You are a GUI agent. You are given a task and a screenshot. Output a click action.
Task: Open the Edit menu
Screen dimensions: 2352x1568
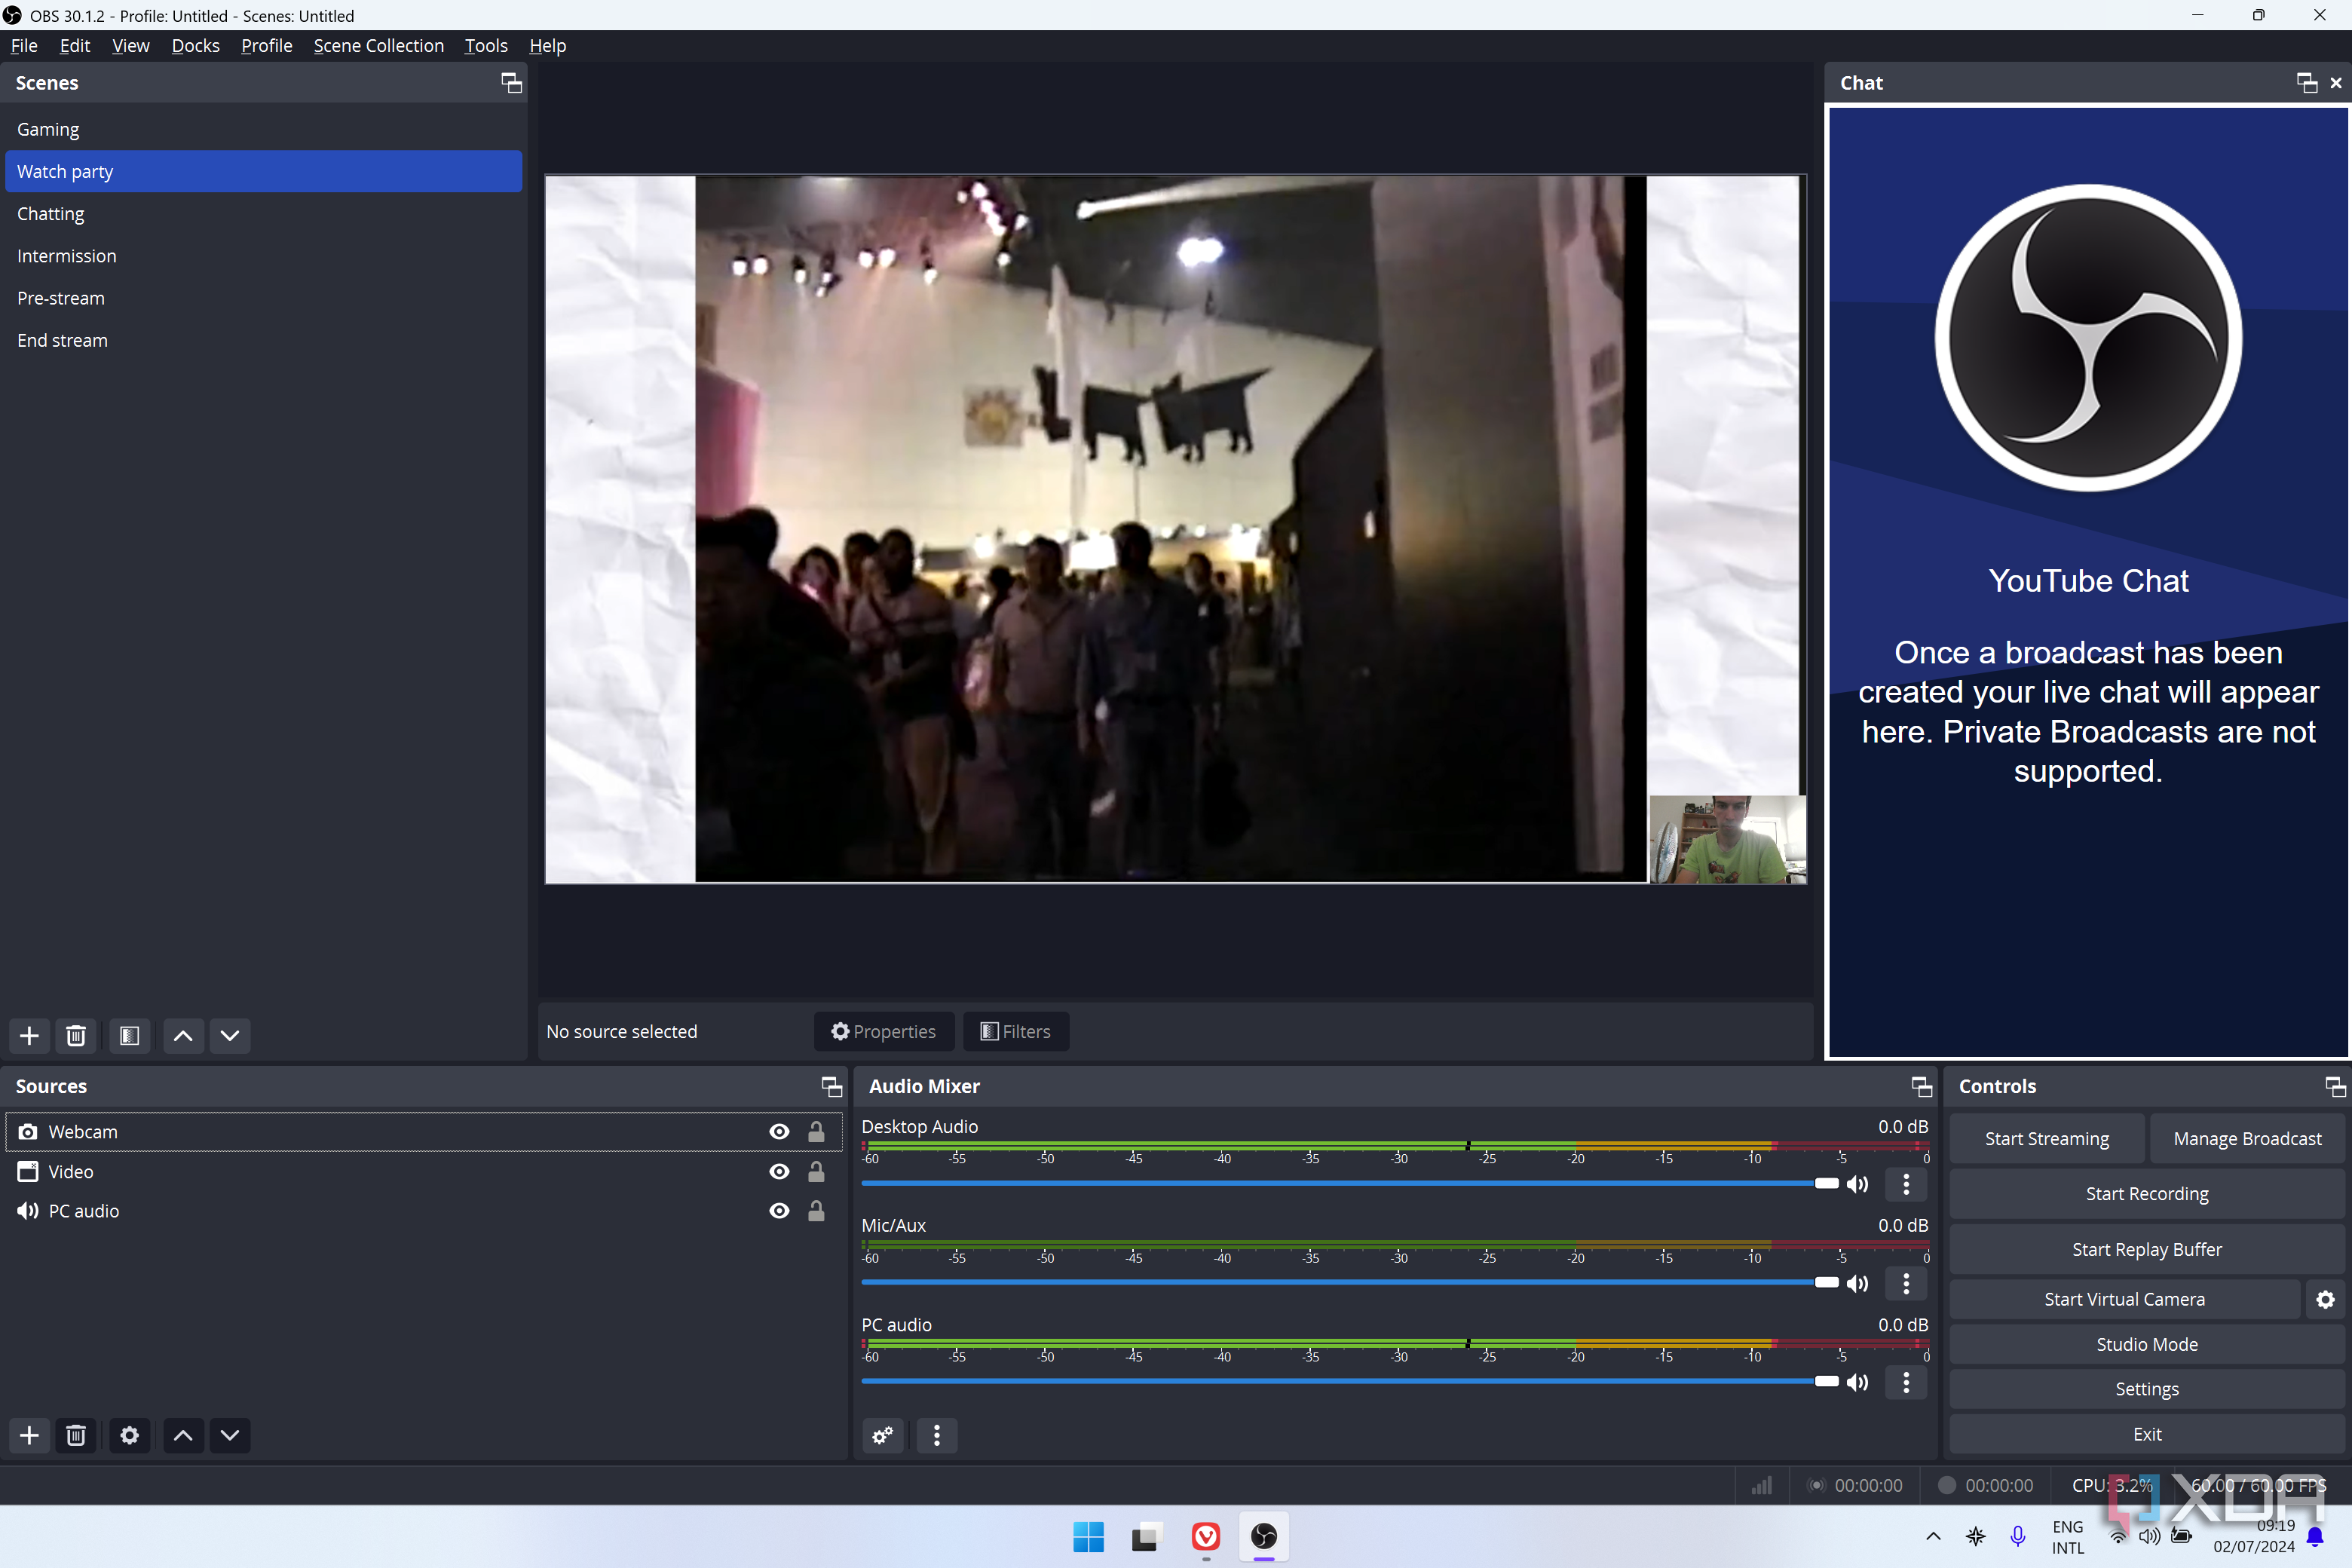(75, 45)
